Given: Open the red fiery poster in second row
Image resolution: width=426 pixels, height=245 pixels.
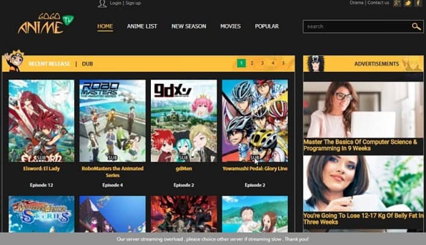Looking at the screenshot, I should [184, 214].
